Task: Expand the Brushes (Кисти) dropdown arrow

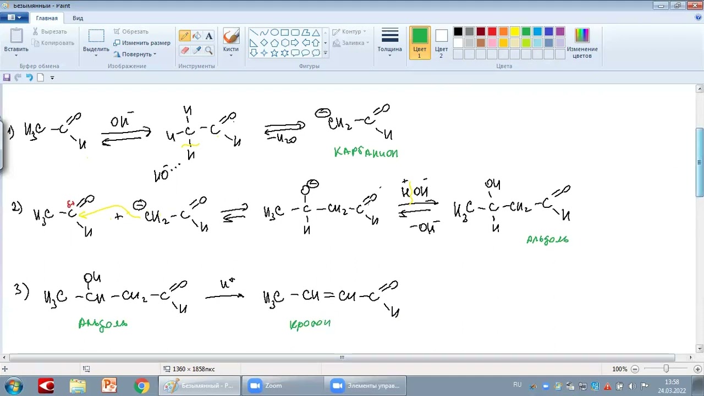Action: (231, 55)
